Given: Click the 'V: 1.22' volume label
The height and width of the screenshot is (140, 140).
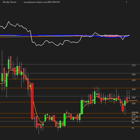Looking at the screenshot, I should (x=135, y=116).
